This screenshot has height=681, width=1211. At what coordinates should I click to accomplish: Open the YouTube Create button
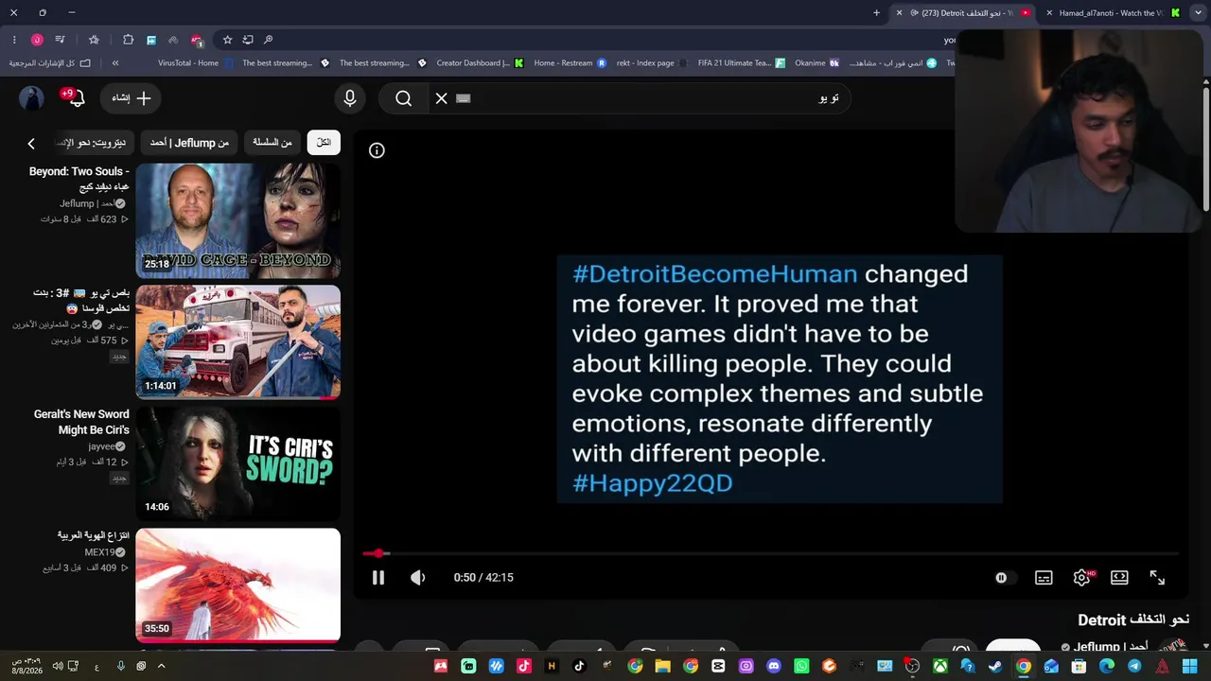click(132, 98)
